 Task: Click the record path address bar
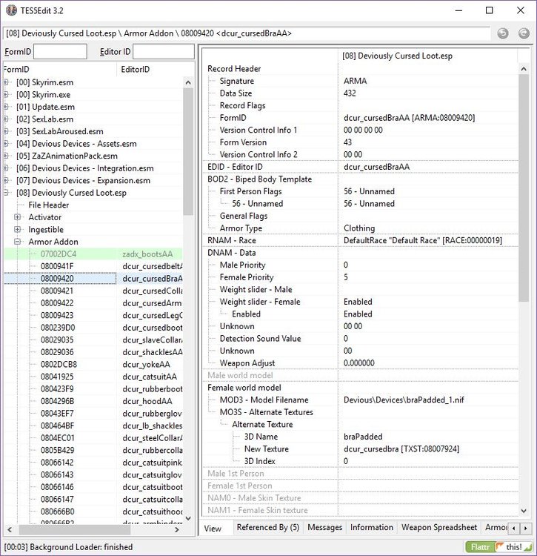pos(247,33)
